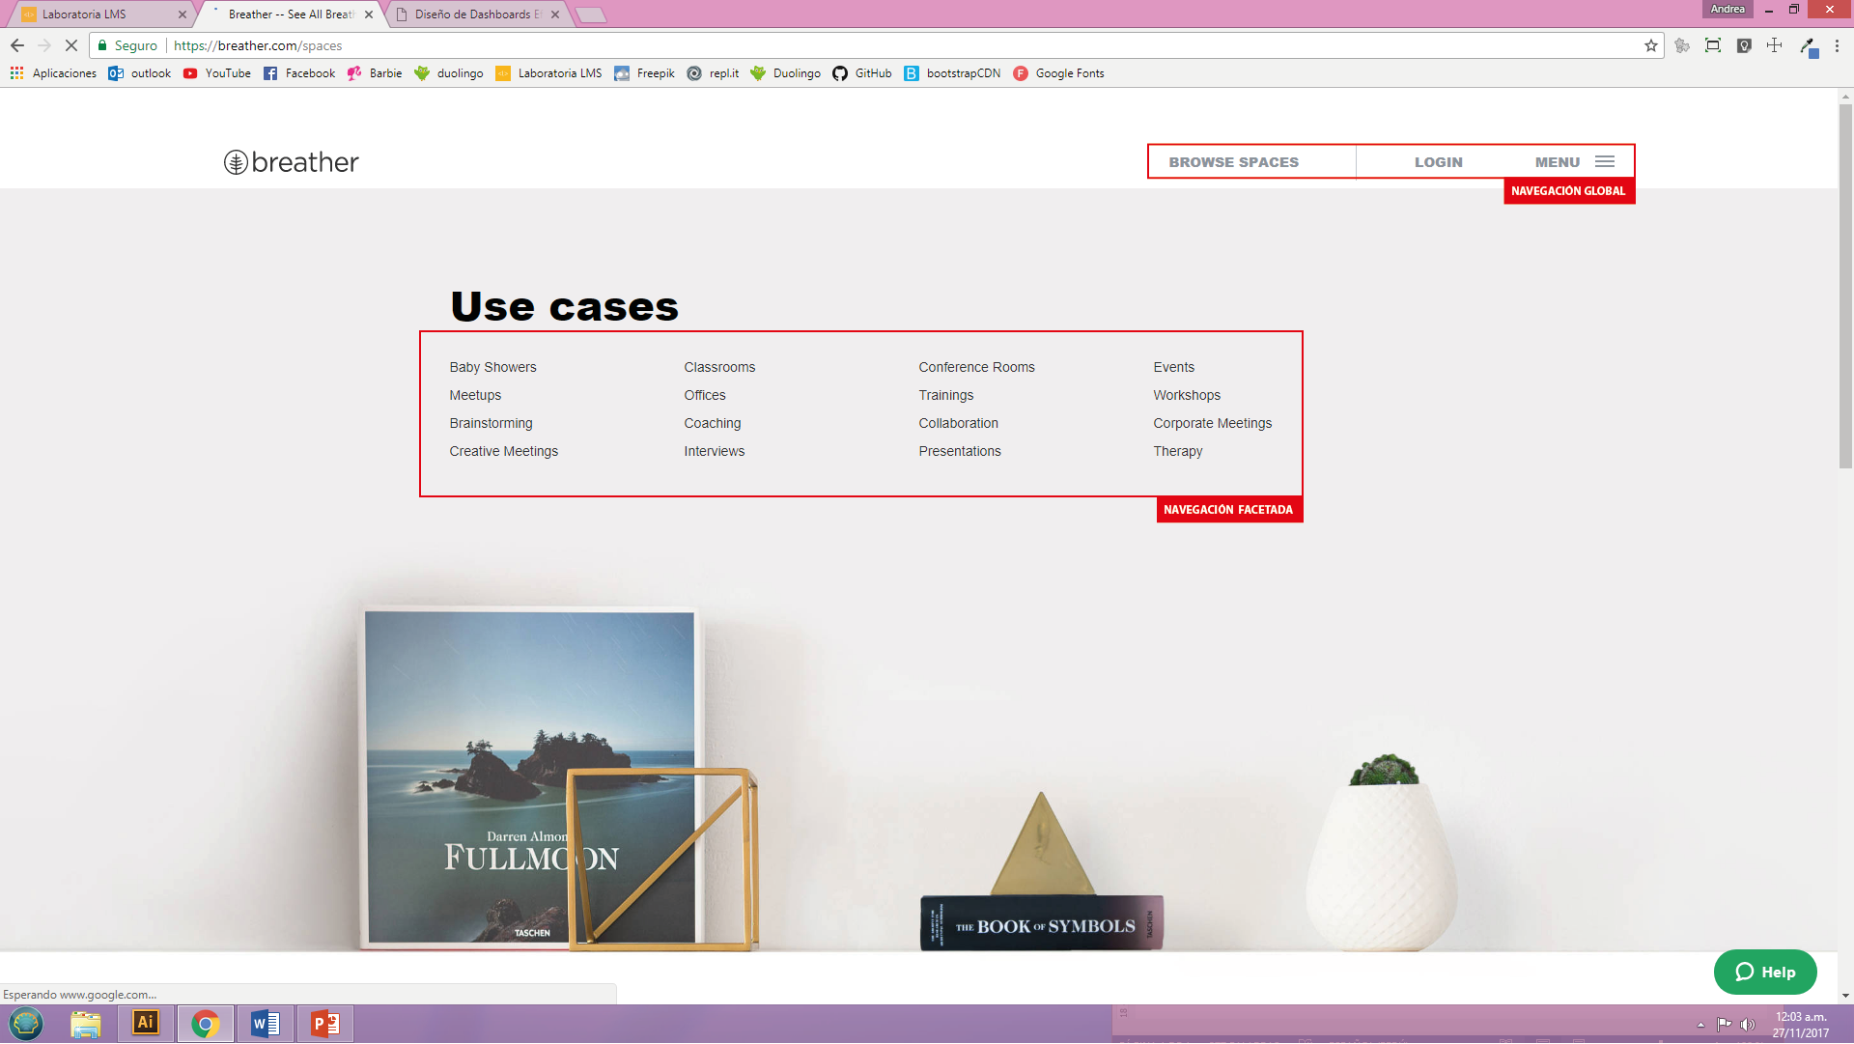Open the PowerPoint icon in the taskbar
The image size is (1854, 1044).
[325, 1023]
